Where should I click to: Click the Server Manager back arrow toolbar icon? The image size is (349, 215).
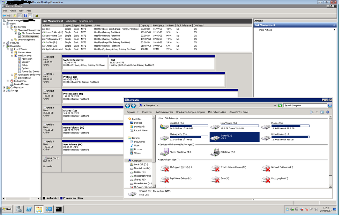4,16
